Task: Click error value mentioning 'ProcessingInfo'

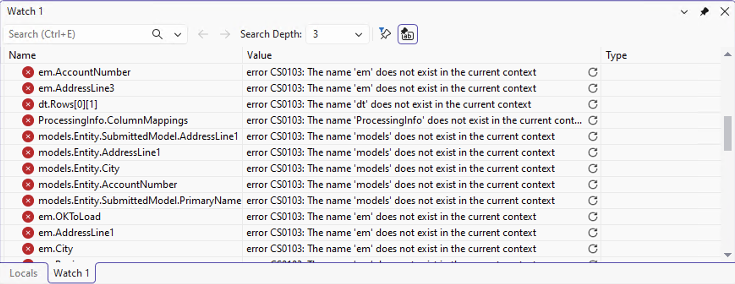Action: [414, 120]
